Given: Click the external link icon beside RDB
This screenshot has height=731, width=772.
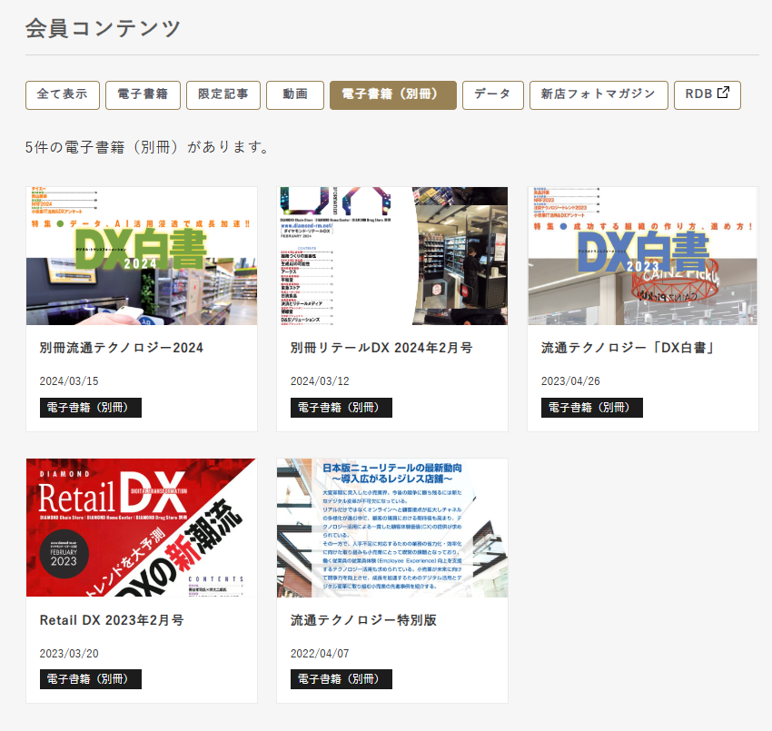Looking at the screenshot, I should click(x=724, y=94).
